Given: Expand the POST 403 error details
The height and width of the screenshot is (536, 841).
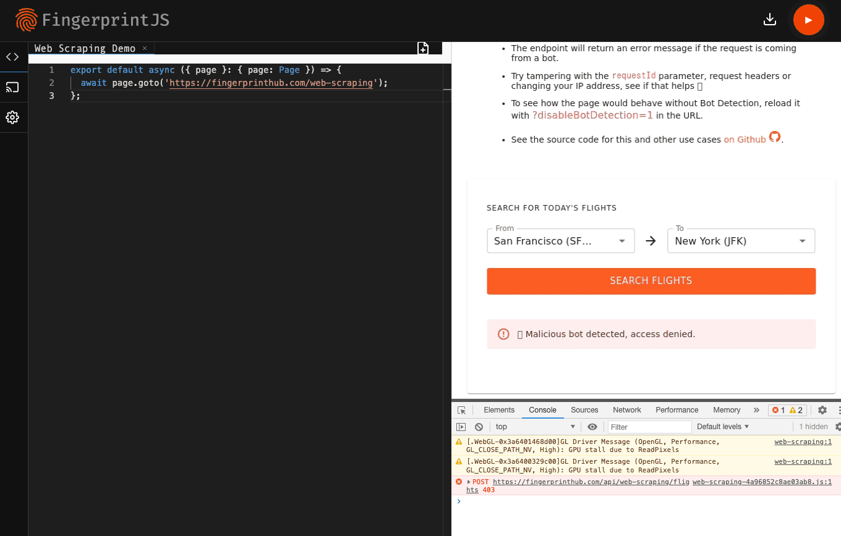Looking at the screenshot, I should 467,482.
